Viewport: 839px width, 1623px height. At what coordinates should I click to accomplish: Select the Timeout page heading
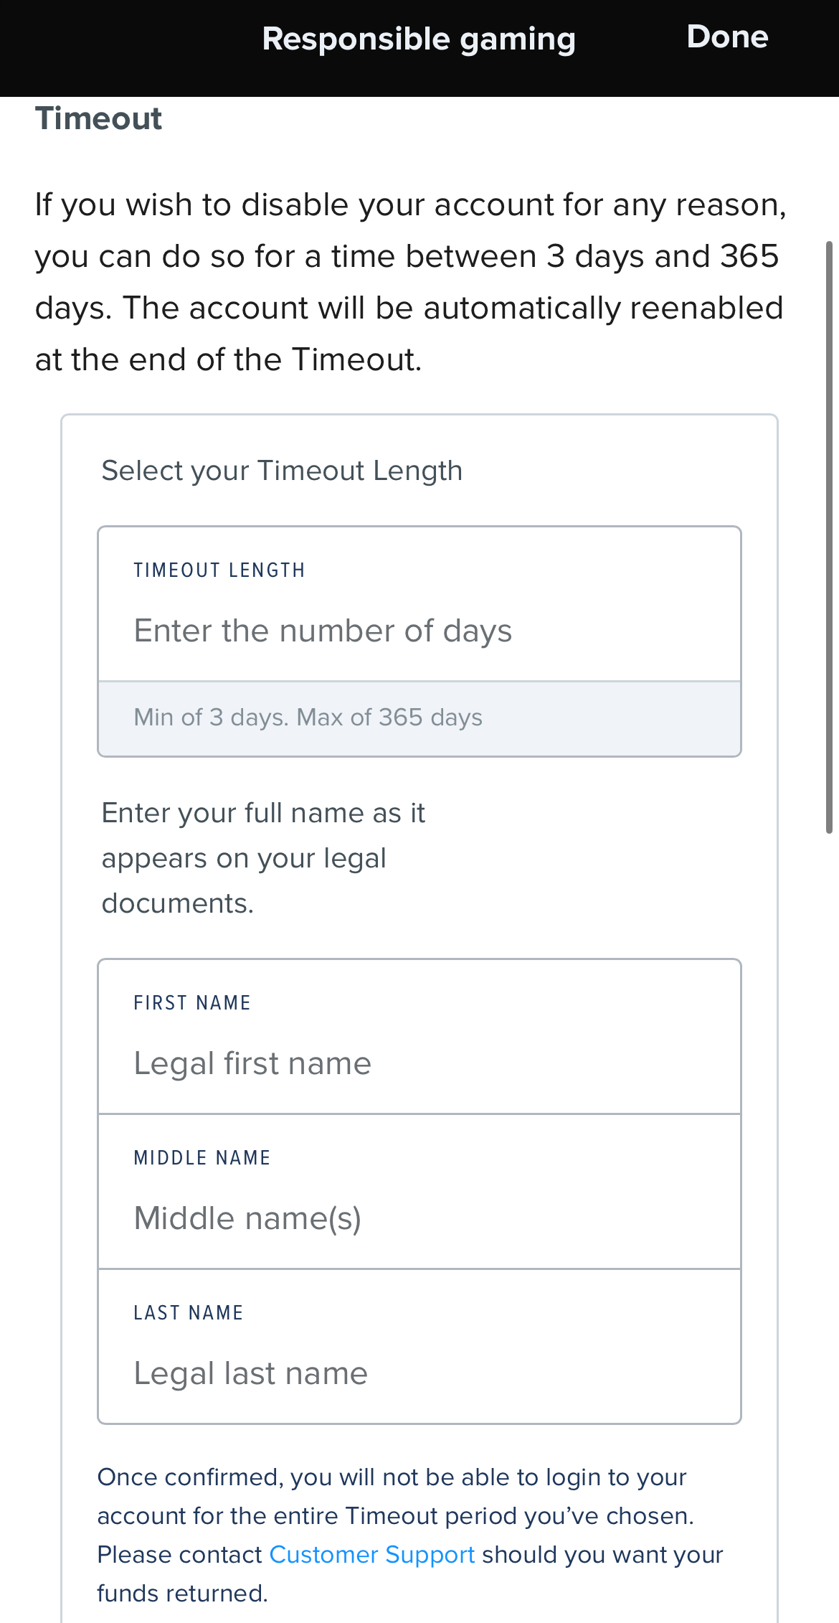point(98,118)
